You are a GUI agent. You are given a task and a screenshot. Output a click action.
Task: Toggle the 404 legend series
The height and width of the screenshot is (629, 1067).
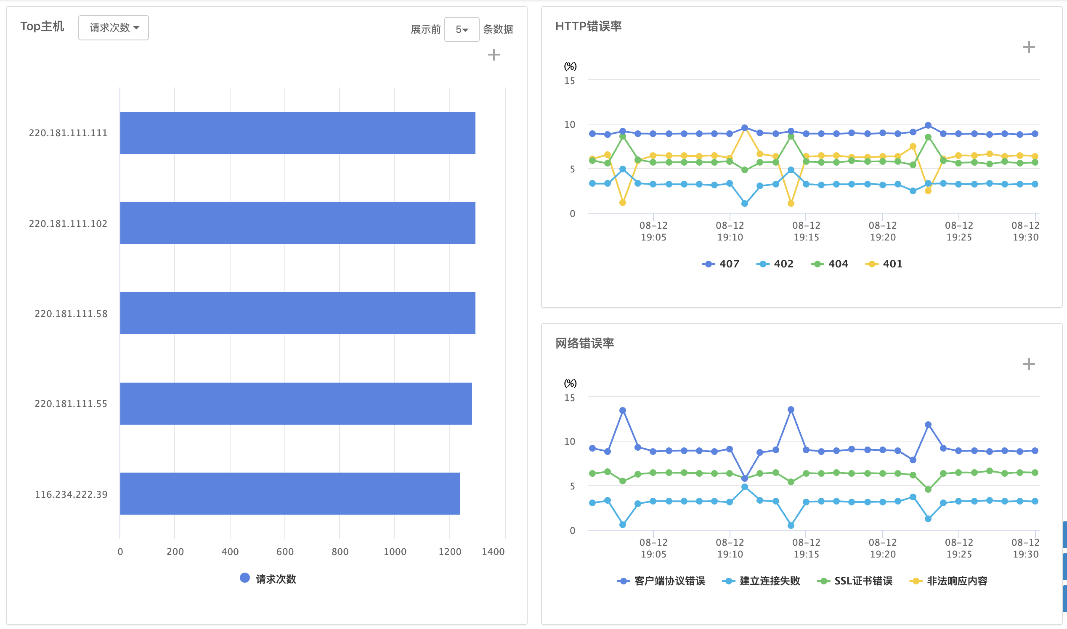[830, 264]
